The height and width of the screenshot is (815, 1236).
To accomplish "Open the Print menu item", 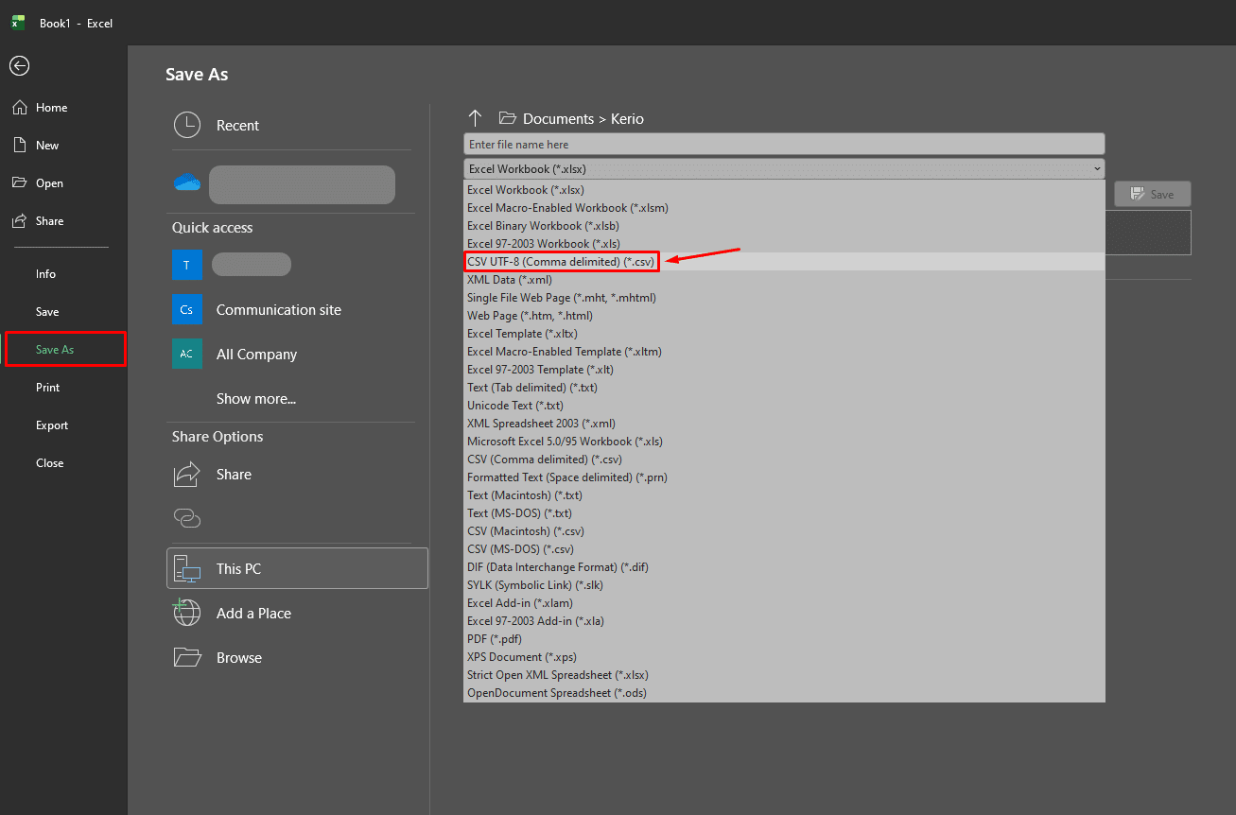I will [x=47, y=387].
